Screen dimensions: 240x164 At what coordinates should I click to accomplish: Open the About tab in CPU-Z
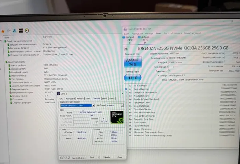click(x=112, y=98)
